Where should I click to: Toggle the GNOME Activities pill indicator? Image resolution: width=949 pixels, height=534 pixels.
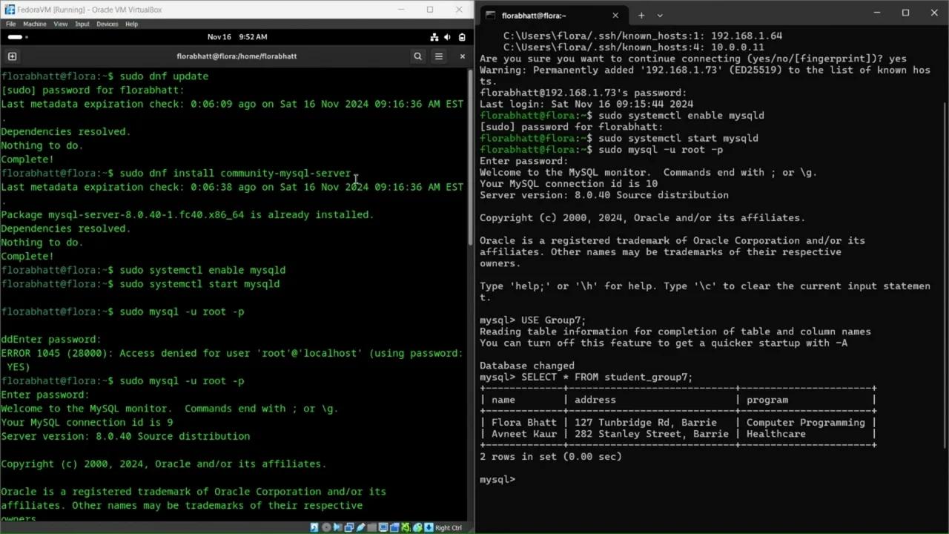[16, 36]
